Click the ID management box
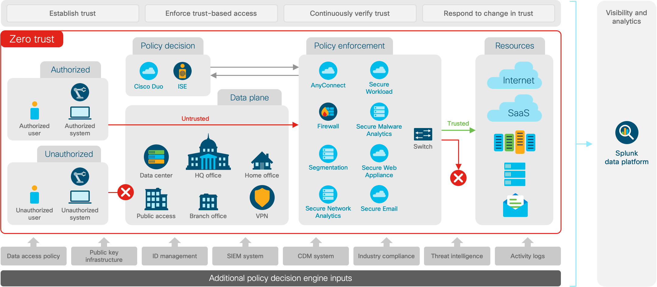 pos(175,256)
